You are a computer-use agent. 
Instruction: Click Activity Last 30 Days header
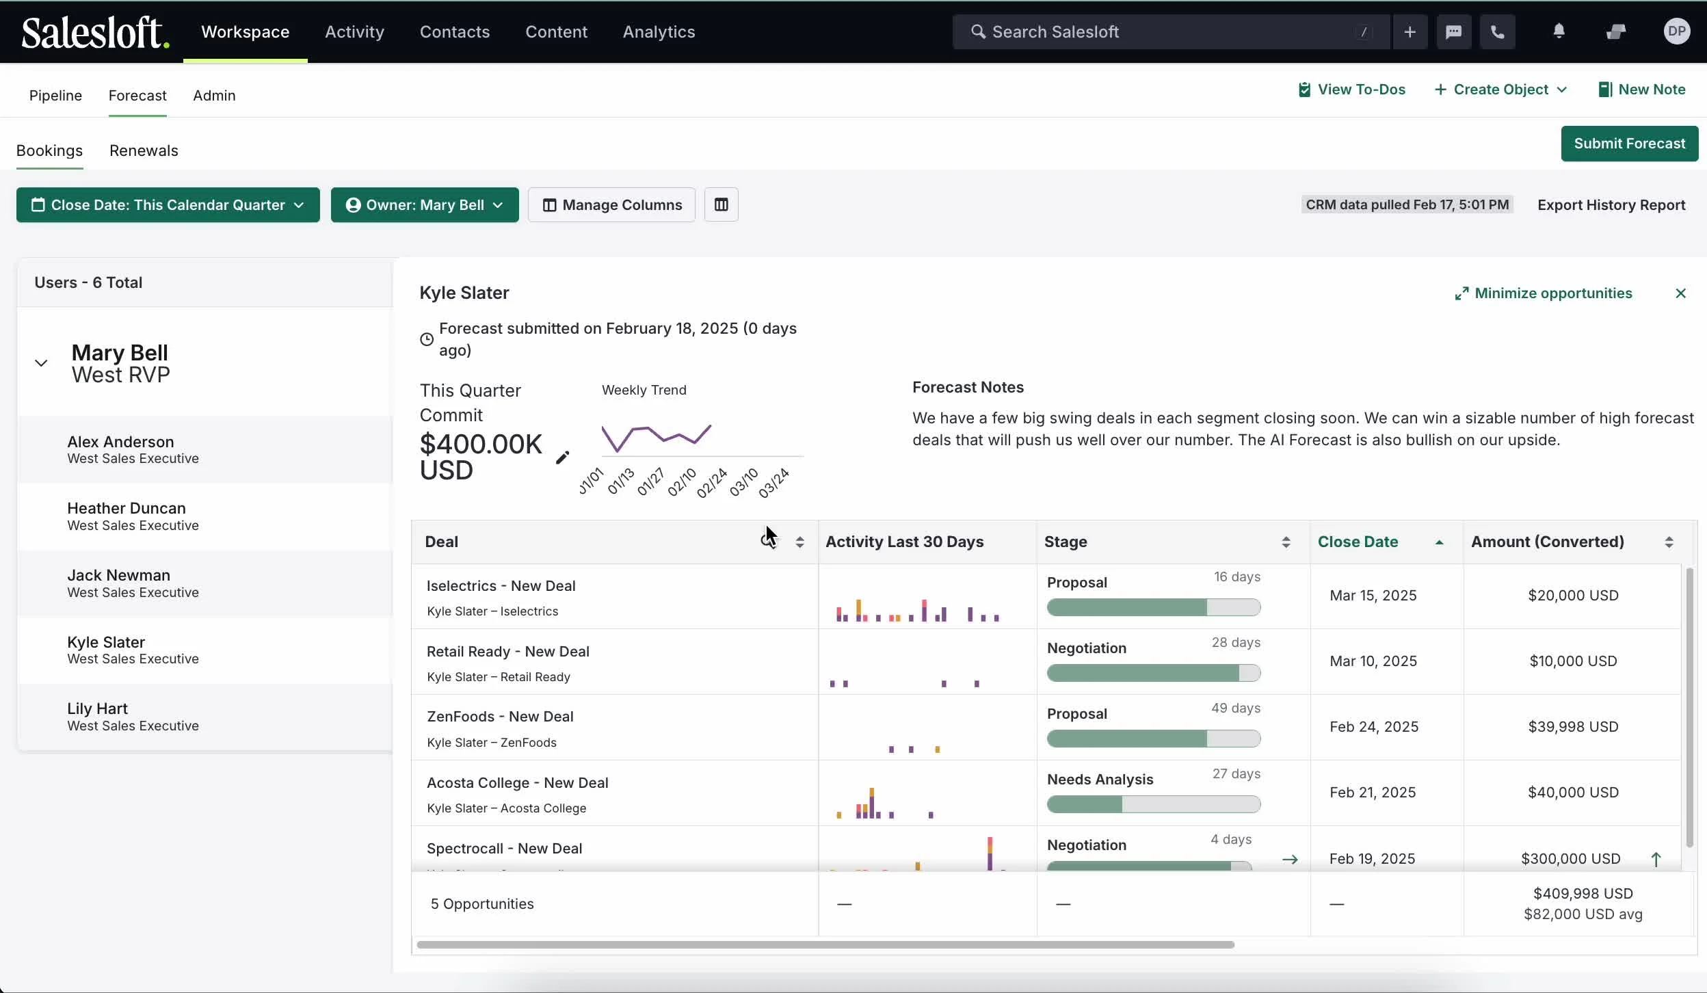point(904,542)
